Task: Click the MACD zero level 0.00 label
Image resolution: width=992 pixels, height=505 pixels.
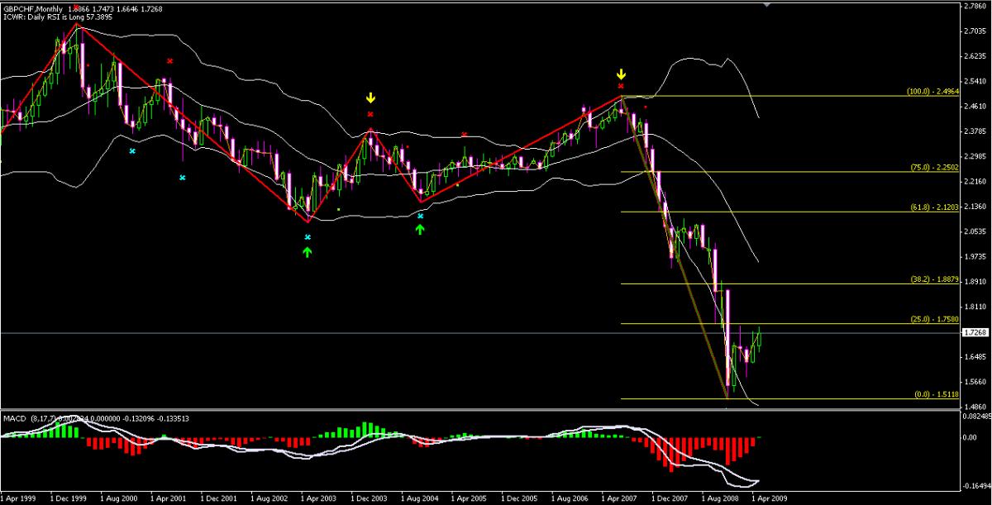Action: [969, 437]
